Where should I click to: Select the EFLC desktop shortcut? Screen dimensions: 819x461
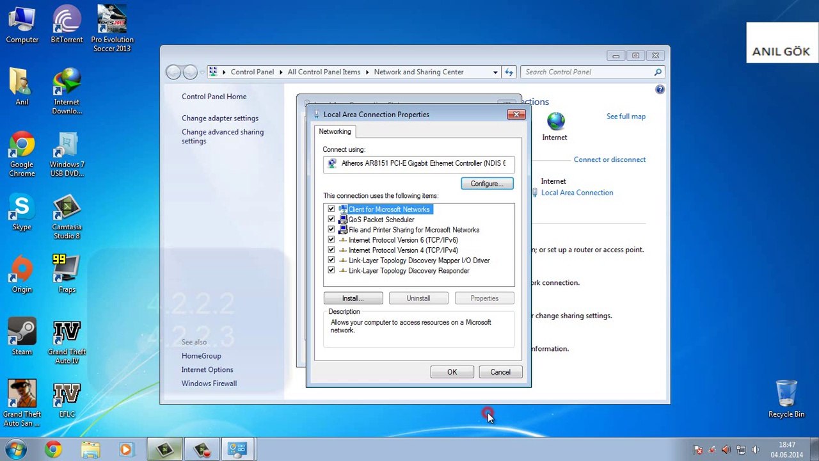tap(67, 400)
